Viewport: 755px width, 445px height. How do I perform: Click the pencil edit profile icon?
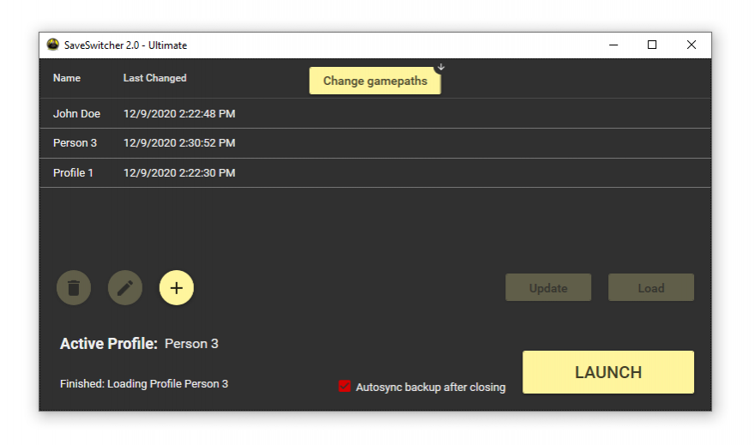point(125,288)
